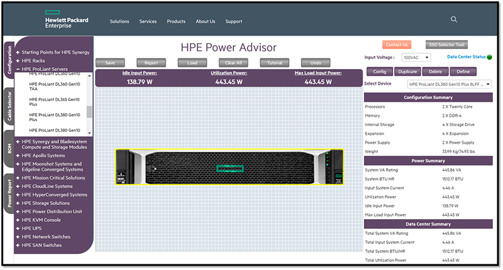503x270 pixels.
Task: Click the Delete button
Action: click(x=435, y=72)
